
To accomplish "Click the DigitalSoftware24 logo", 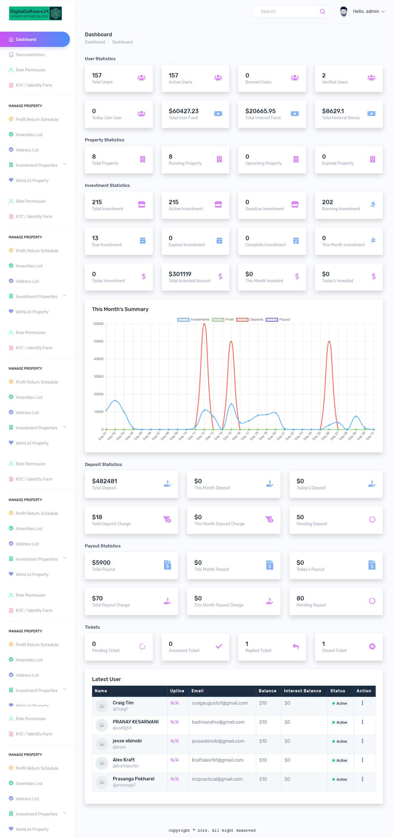I will click(x=35, y=13).
